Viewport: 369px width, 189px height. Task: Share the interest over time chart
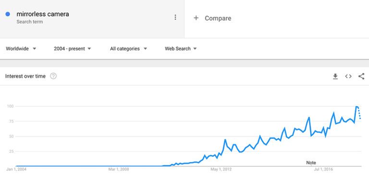coord(361,76)
